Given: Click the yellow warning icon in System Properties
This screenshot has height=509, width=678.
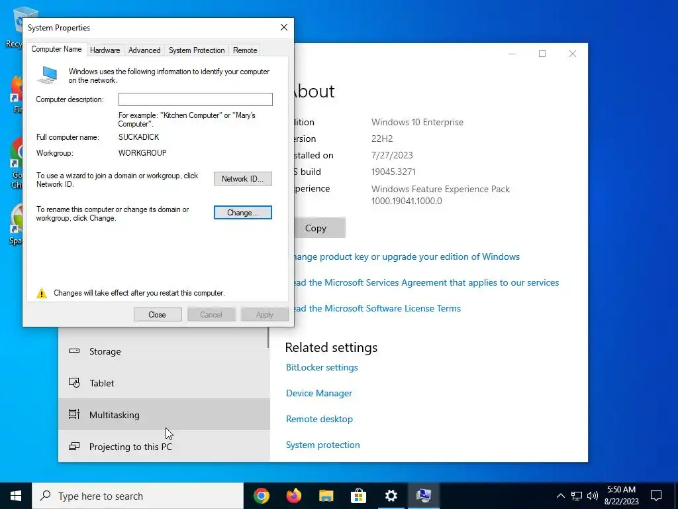Looking at the screenshot, I should [x=42, y=294].
